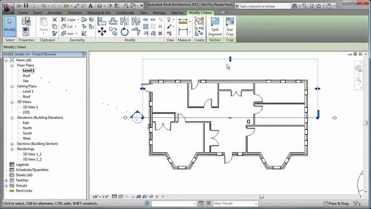Collapse the Ceiling Plans tree node

(12, 87)
